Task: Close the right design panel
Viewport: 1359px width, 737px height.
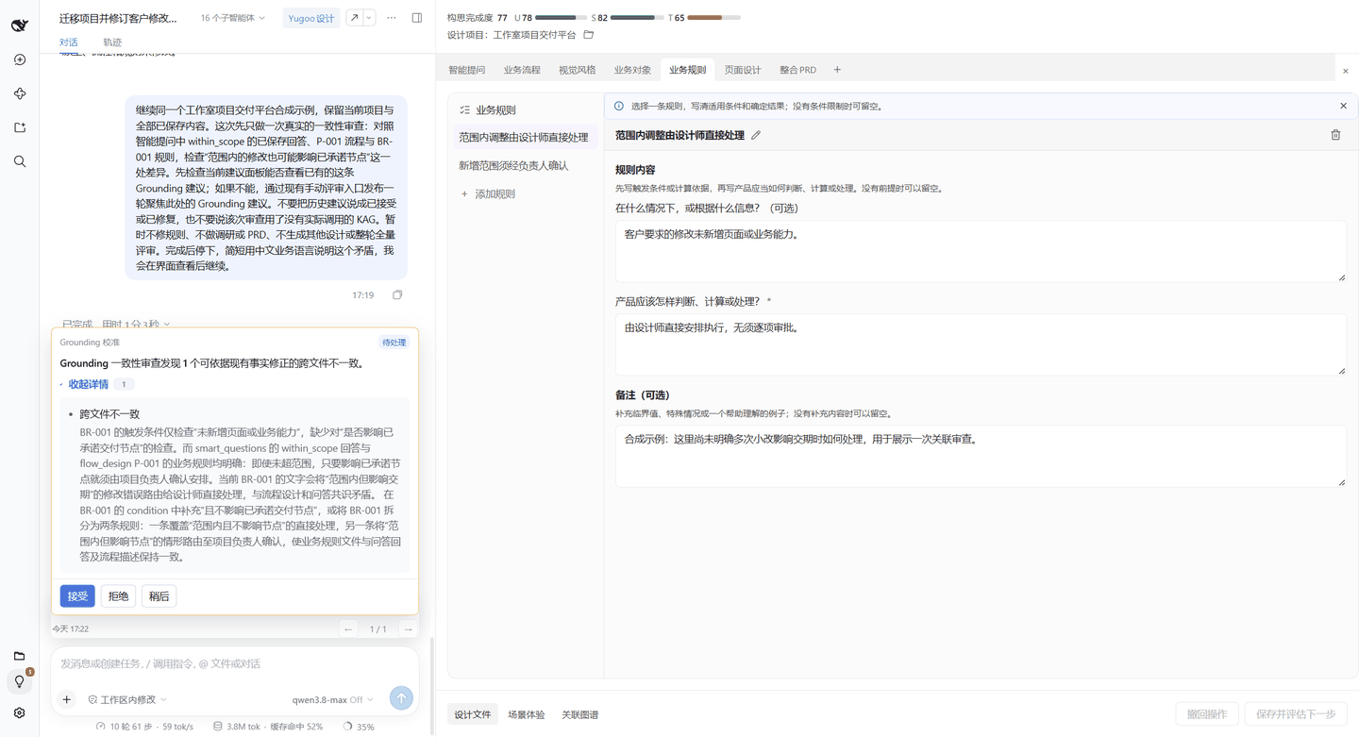Action: coord(1345,71)
